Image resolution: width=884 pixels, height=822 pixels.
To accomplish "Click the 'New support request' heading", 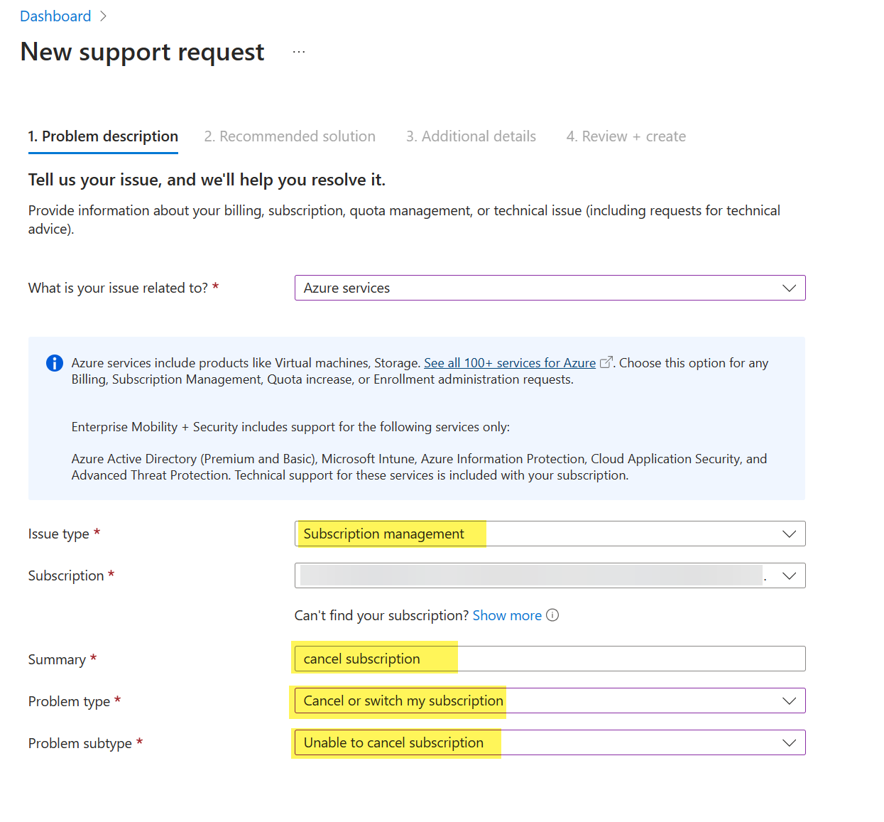I will tap(142, 52).
